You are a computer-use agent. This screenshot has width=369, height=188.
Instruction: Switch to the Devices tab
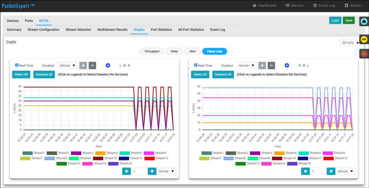click(x=13, y=21)
